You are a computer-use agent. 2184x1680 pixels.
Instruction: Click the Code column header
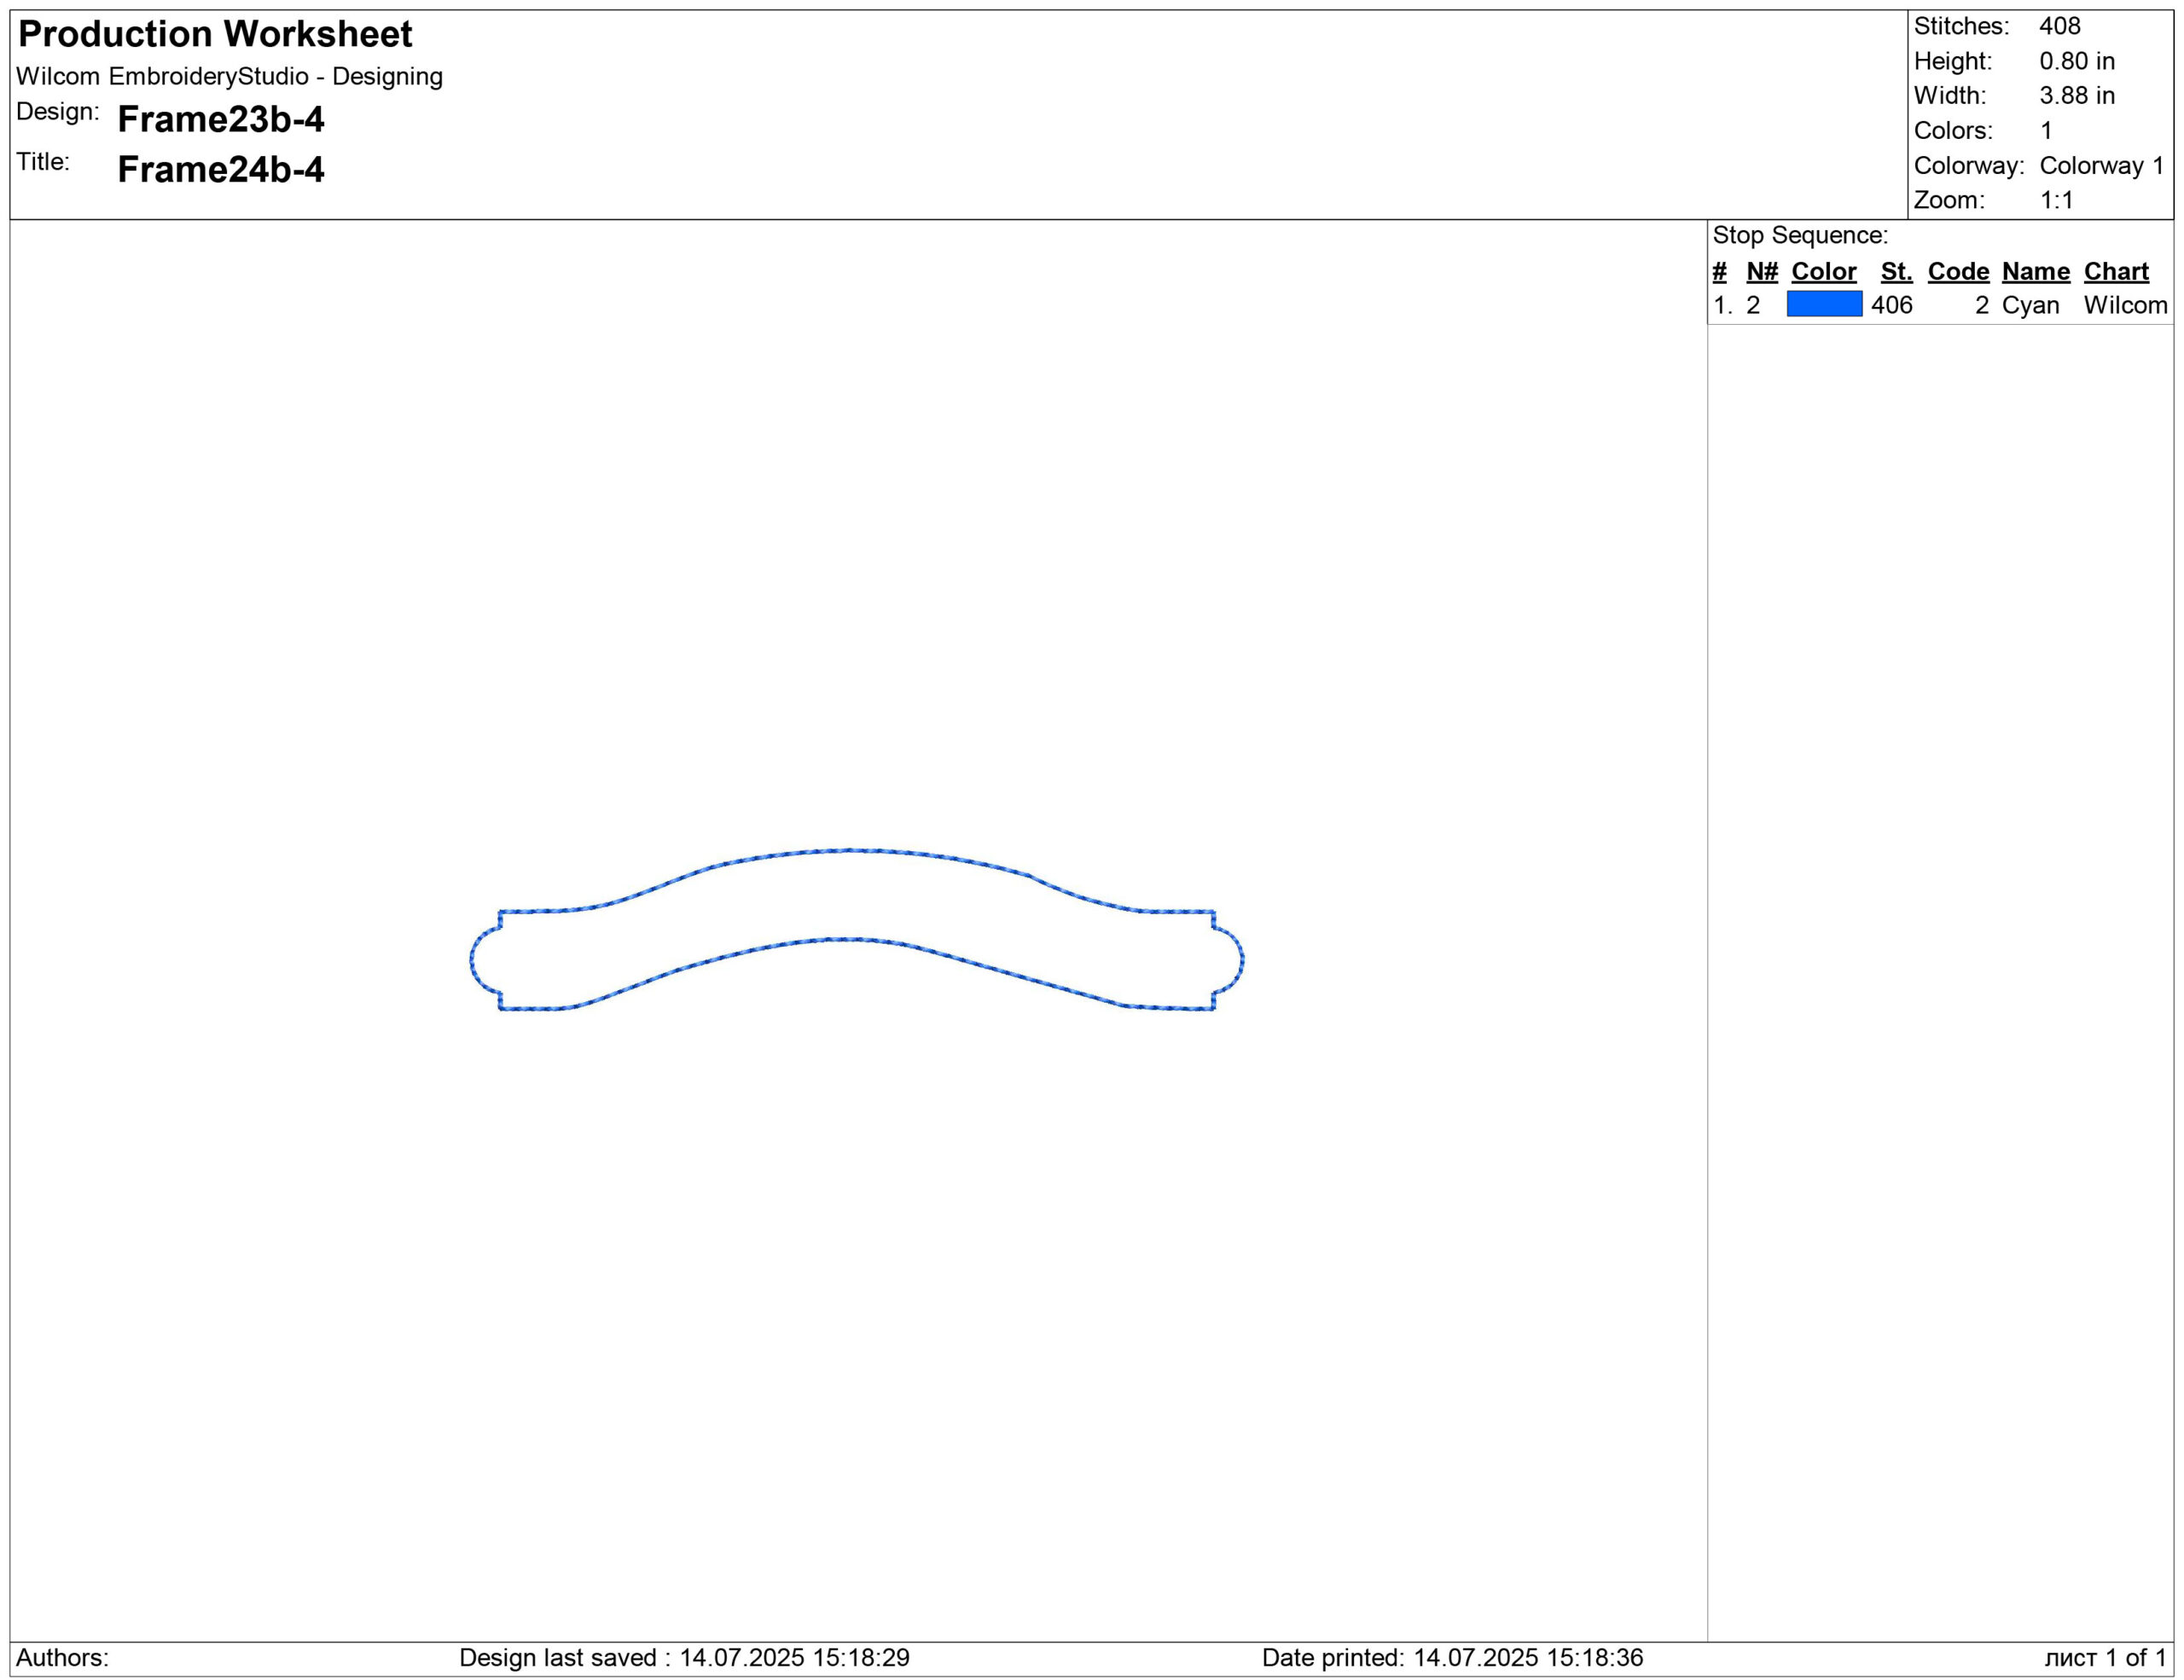1958,271
